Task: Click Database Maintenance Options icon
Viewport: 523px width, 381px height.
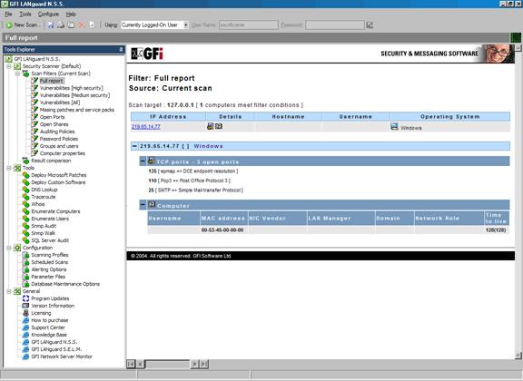Action: pos(25,284)
